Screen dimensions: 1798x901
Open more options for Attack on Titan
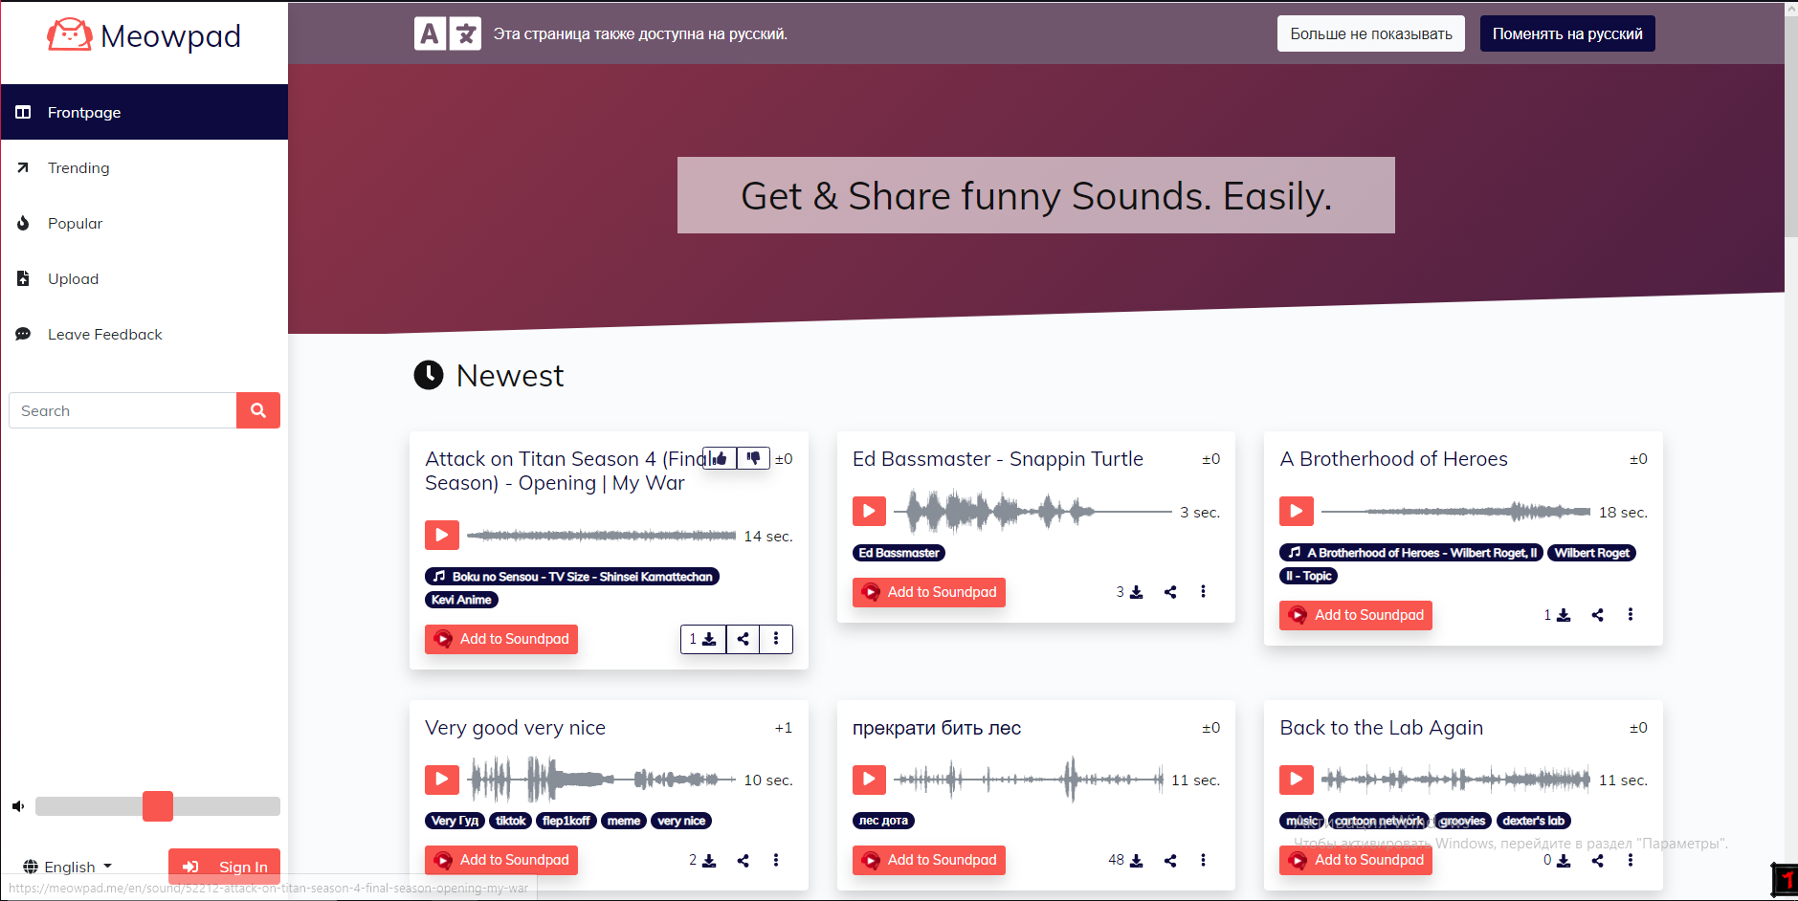pos(776,639)
